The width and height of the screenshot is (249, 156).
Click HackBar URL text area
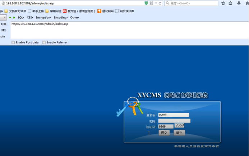(x=130, y=30)
